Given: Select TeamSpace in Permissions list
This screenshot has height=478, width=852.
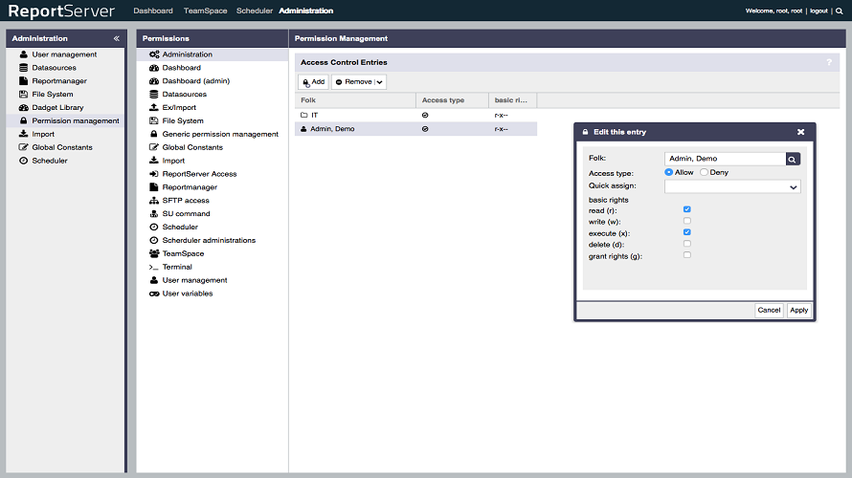Looking at the screenshot, I should (183, 253).
